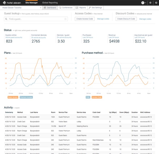Expand the user account dropdown arrow
This screenshot has width=159, height=154.
(x=145, y=3)
